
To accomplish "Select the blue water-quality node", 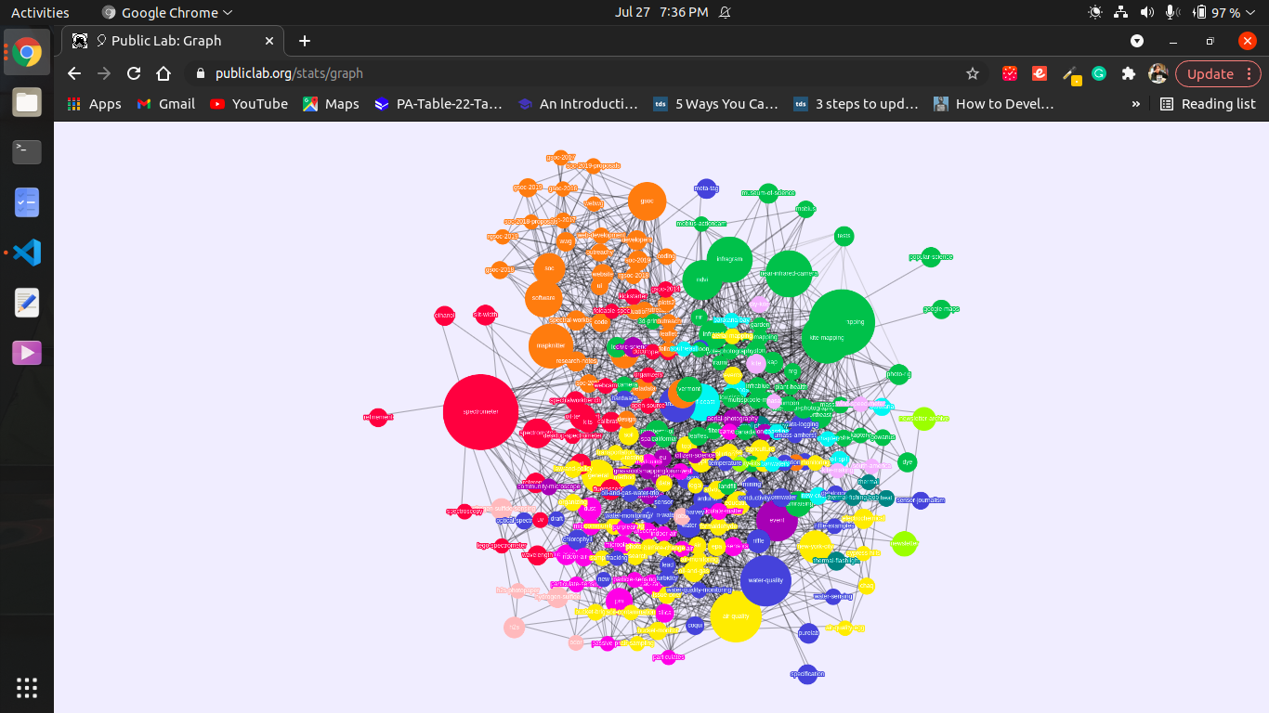I will (x=765, y=580).
